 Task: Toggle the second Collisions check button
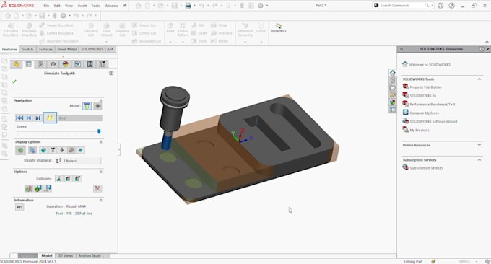[x=68, y=179]
